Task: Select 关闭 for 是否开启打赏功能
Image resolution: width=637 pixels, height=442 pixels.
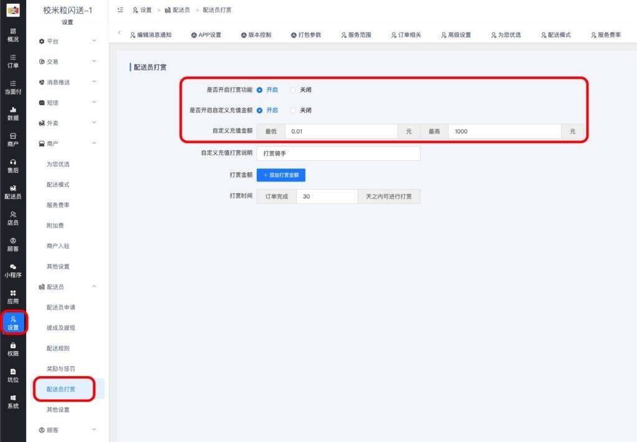Action: tap(294, 90)
